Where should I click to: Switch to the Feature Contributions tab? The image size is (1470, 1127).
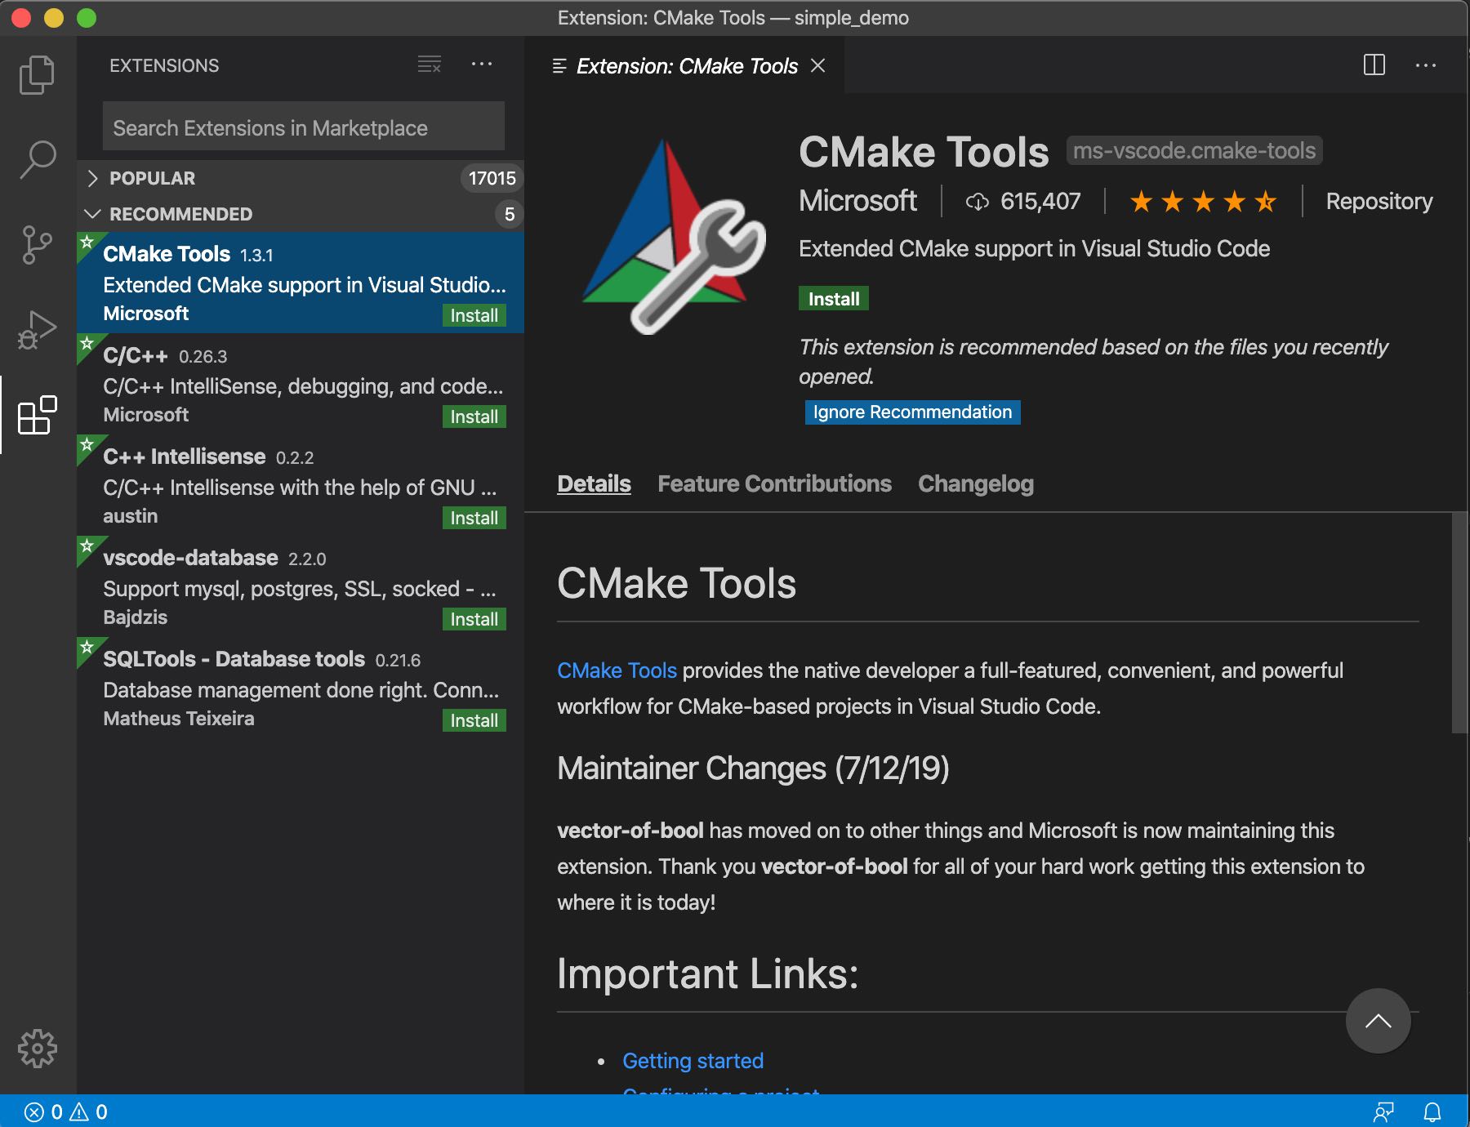click(774, 483)
